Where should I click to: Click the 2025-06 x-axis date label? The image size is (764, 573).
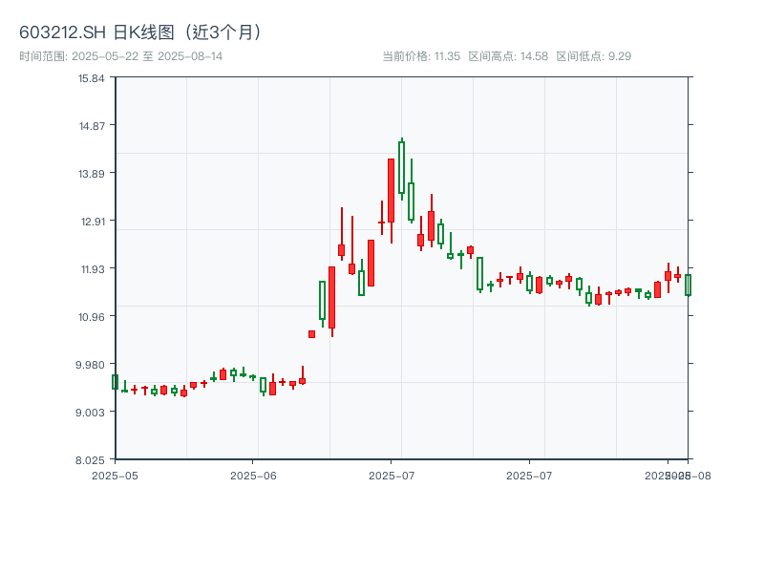pyautogui.click(x=253, y=475)
